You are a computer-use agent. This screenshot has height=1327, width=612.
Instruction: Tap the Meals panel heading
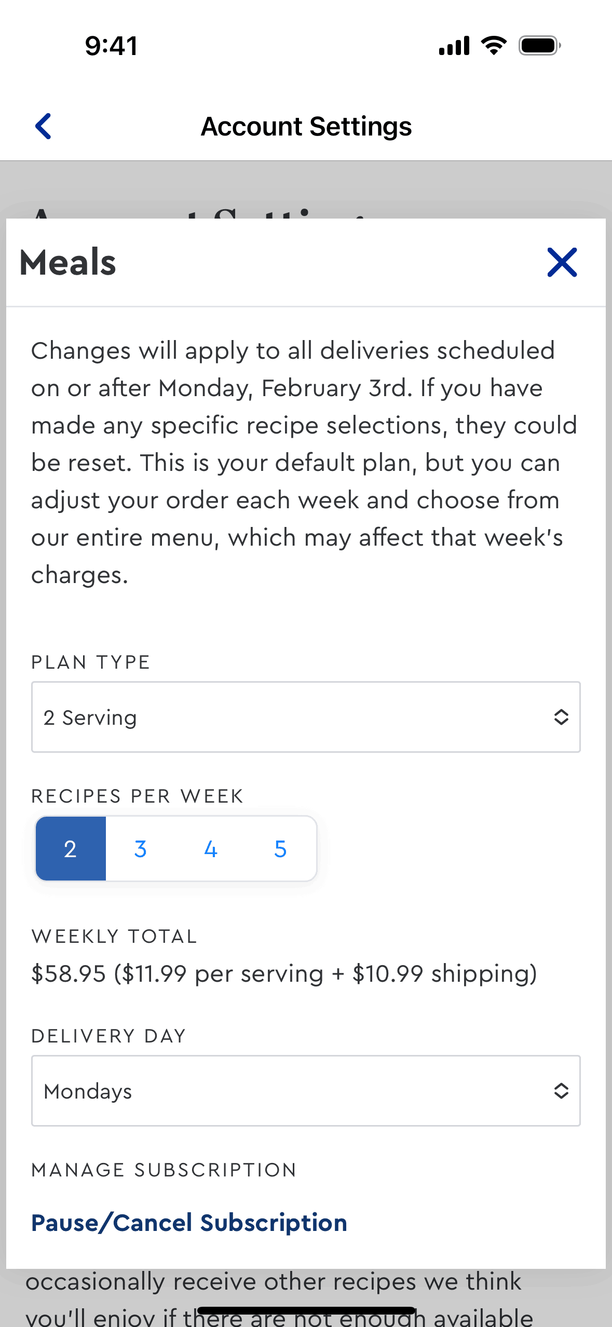[x=68, y=262]
